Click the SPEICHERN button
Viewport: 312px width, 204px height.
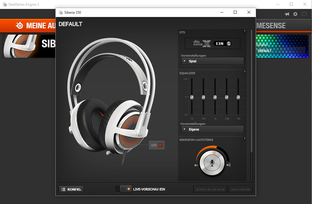click(240, 189)
